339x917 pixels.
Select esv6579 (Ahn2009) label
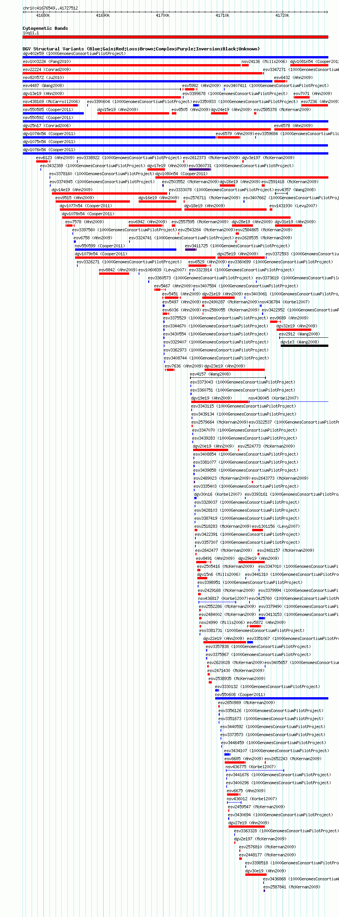(235, 134)
